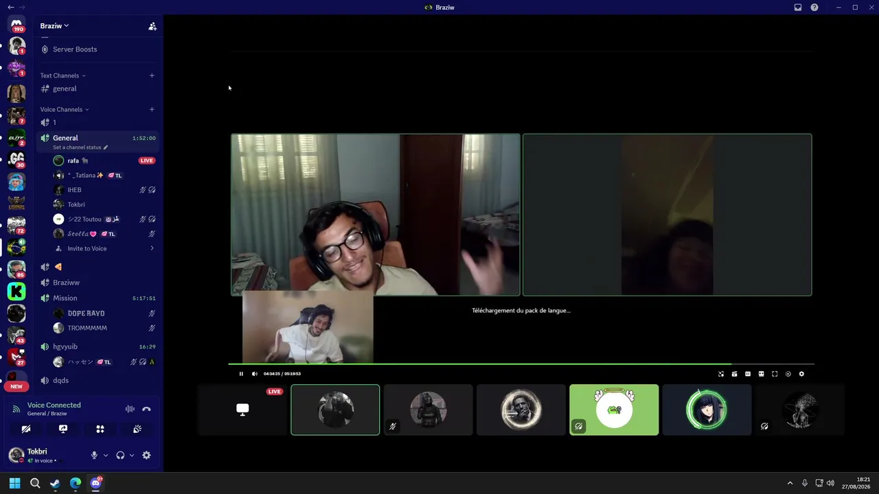Open stream settings gear in video controls
This screenshot has width=879, height=494.
click(801, 374)
